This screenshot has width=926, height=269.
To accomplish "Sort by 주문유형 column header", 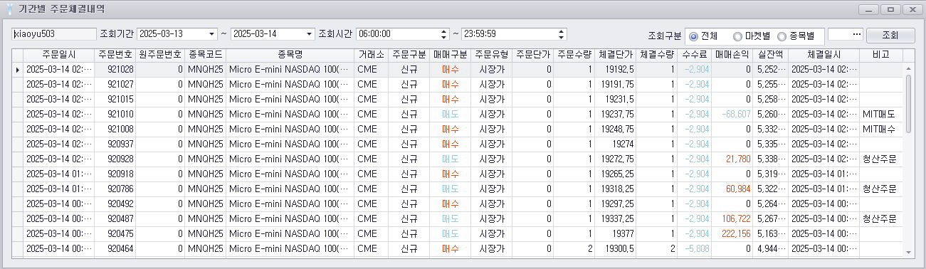I will 491,55.
